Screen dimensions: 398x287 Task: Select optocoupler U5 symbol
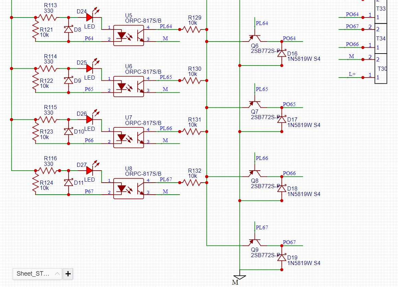coord(129,35)
